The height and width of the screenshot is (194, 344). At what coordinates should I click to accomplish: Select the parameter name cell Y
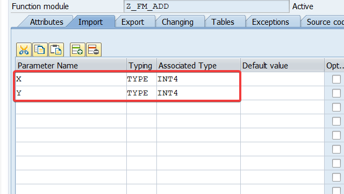(x=71, y=93)
